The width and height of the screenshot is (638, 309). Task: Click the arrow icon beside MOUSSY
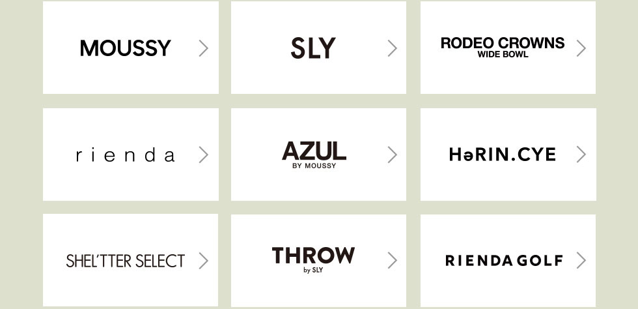click(x=203, y=48)
